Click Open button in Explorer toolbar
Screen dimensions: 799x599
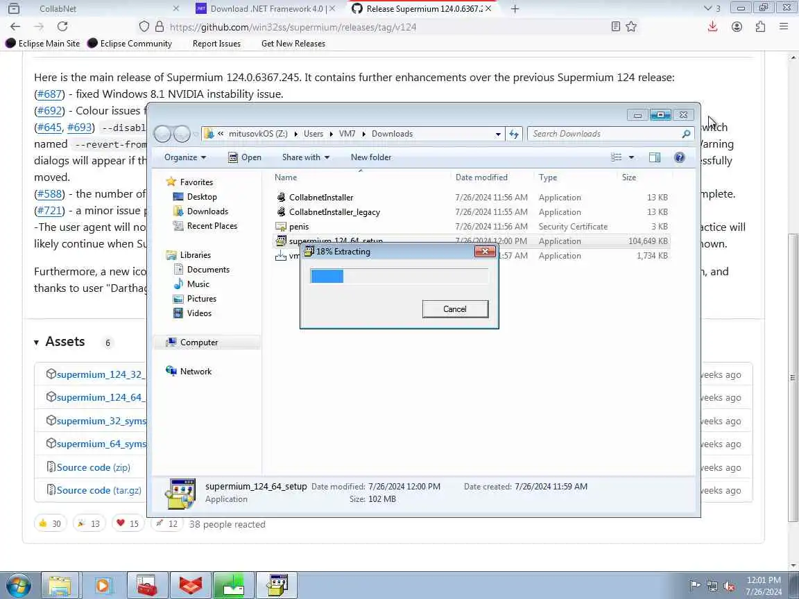pos(245,157)
